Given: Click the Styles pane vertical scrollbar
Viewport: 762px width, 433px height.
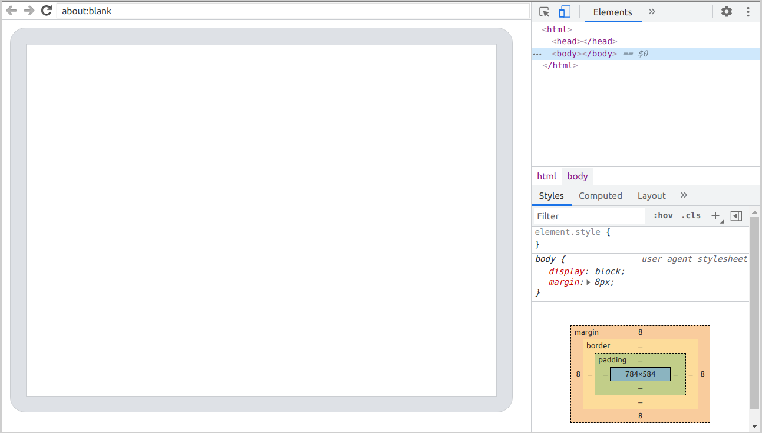Looking at the screenshot, I should (x=754, y=312).
